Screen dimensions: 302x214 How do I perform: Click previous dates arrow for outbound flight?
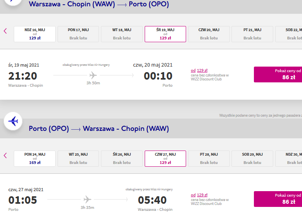tap(5, 31)
